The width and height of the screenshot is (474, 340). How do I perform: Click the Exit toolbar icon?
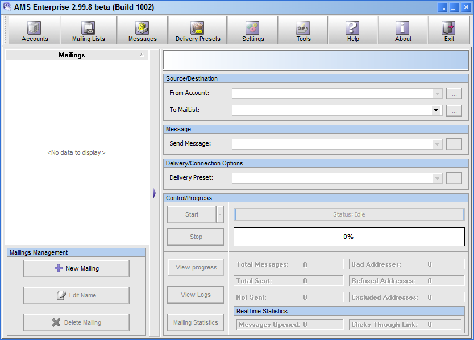[449, 31]
